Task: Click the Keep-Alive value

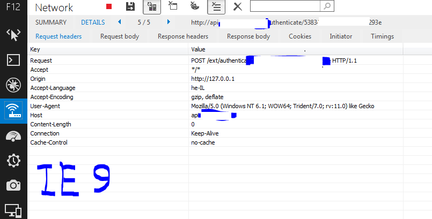Action: (204, 133)
